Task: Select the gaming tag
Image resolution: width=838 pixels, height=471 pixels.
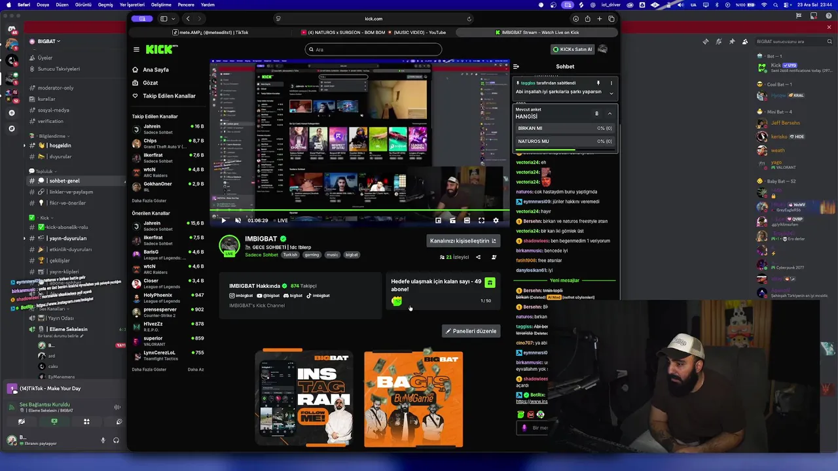Action: [x=312, y=254]
